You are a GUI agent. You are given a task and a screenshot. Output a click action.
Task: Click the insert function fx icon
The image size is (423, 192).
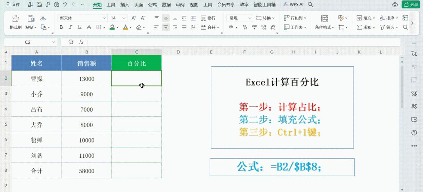(81, 42)
